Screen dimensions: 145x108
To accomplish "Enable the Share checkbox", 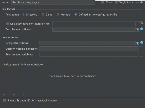I will pos(103,2).
